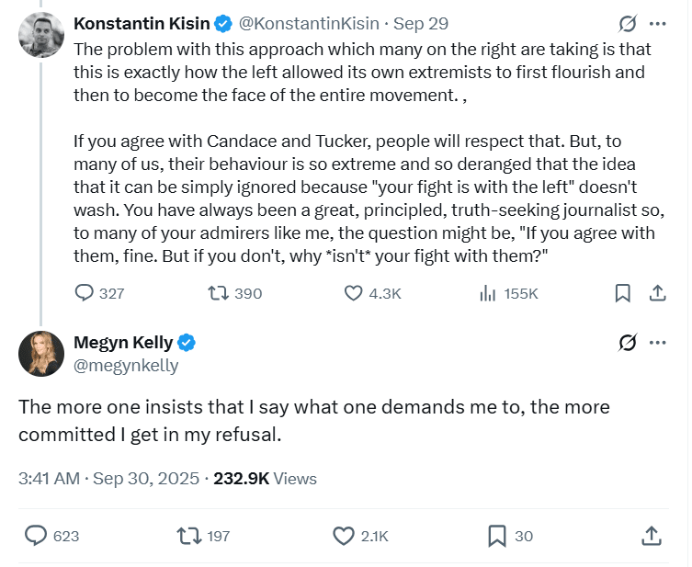
Task: Open the @megynkelly handle link
Action: [x=126, y=366]
